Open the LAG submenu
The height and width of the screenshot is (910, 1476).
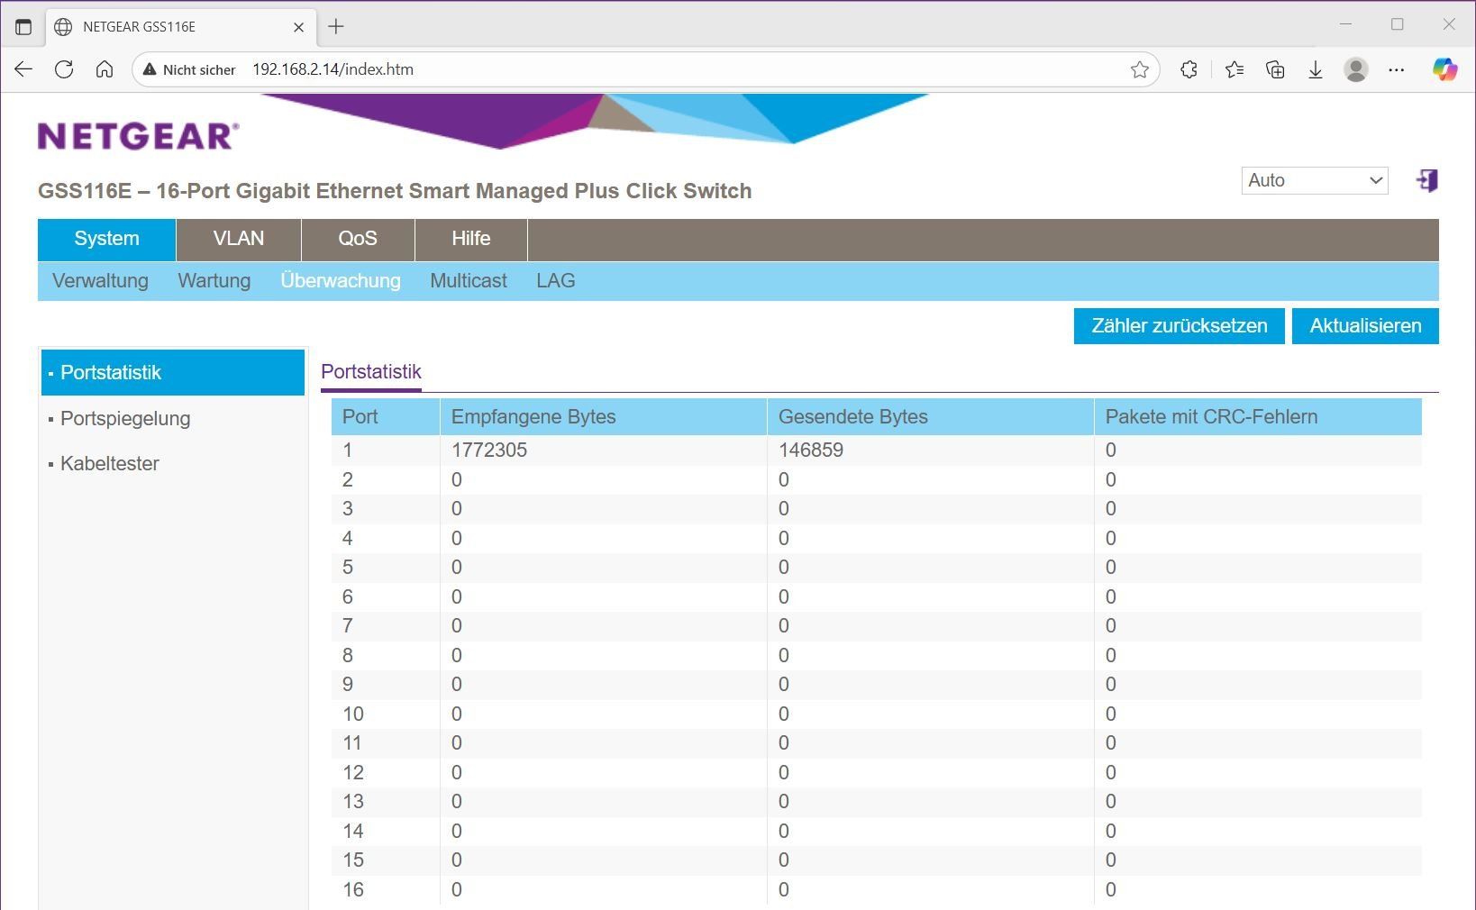click(556, 281)
